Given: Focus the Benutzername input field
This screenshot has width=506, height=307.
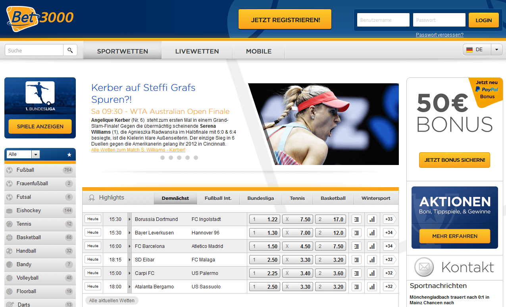Looking at the screenshot, I should (383, 20).
